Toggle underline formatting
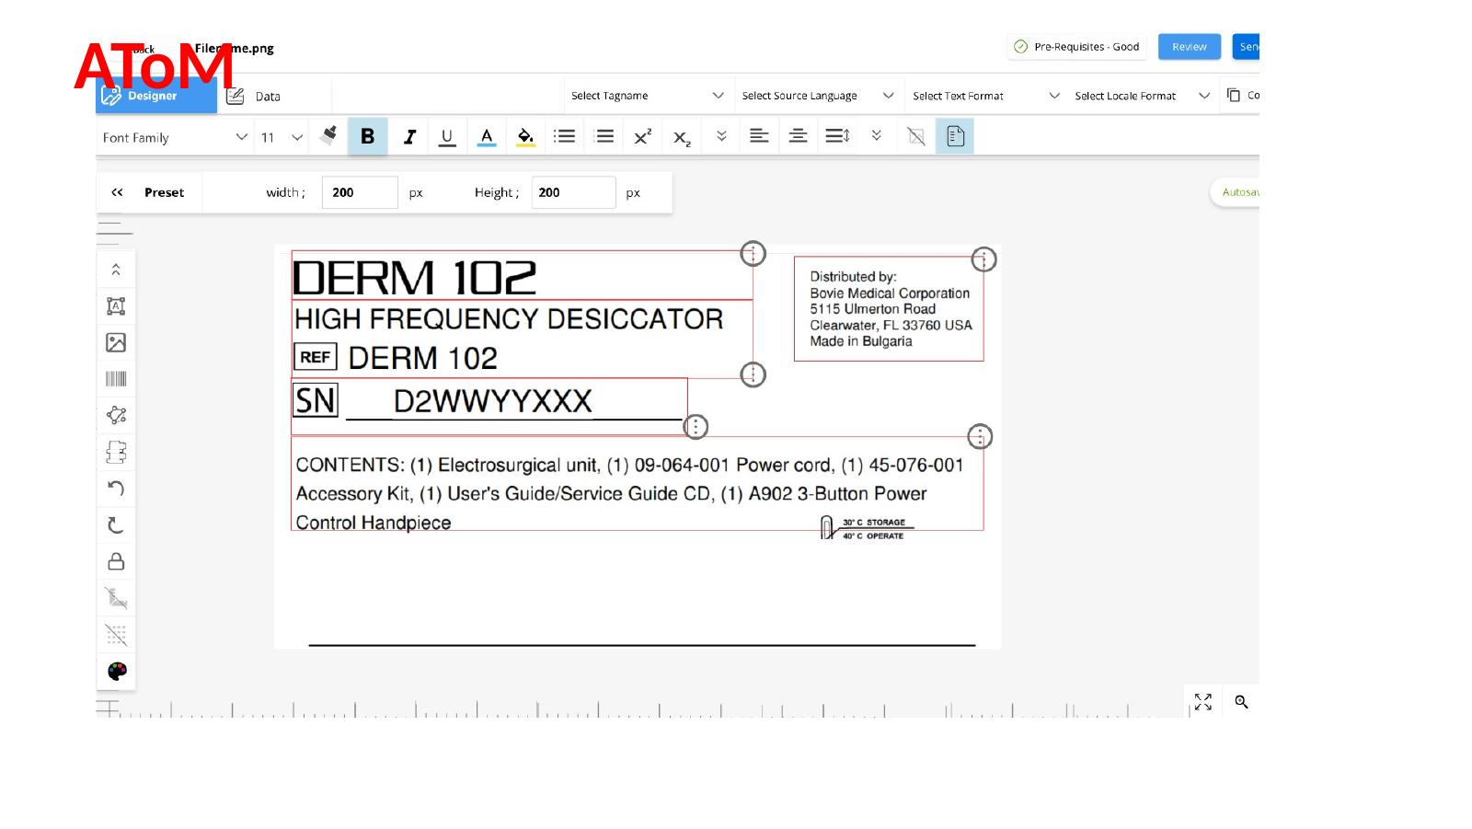This screenshot has width=1472, height=829. 447,136
